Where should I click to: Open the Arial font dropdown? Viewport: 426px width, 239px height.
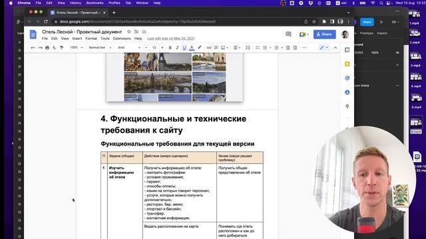click(129, 48)
